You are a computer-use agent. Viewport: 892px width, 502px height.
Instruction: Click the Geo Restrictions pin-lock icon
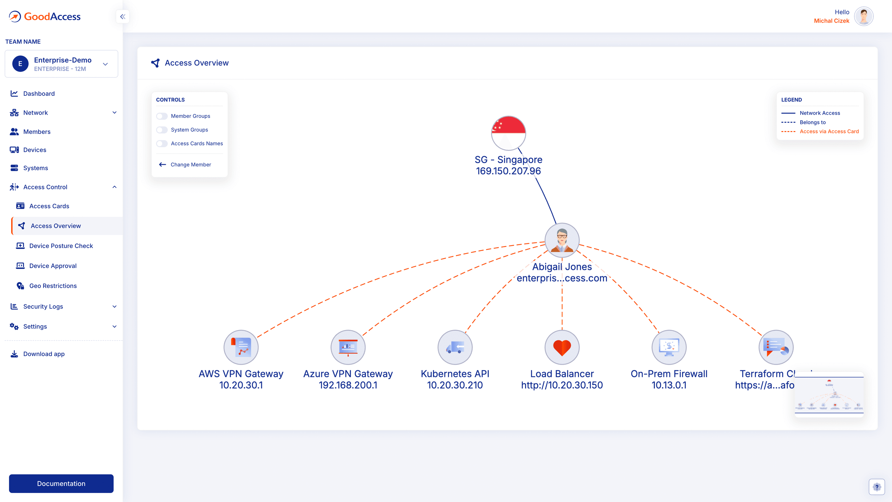click(20, 286)
